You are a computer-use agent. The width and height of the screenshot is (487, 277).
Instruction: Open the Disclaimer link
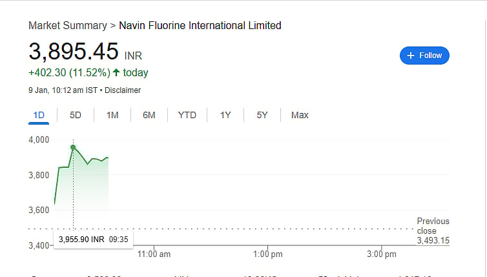pyautogui.click(x=123, y=90)
